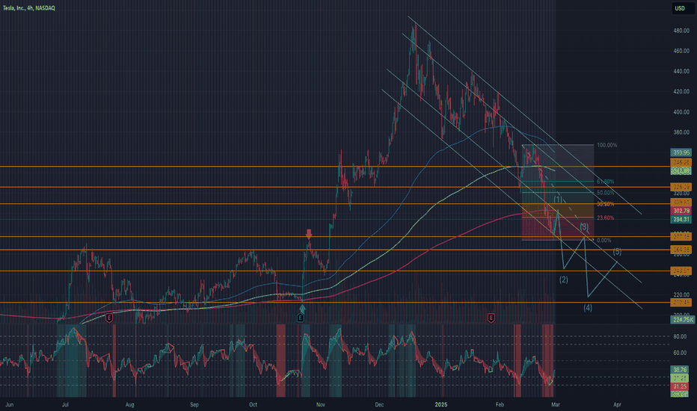Click the 61.80% Fibonacci level label

tap(606, 182)
